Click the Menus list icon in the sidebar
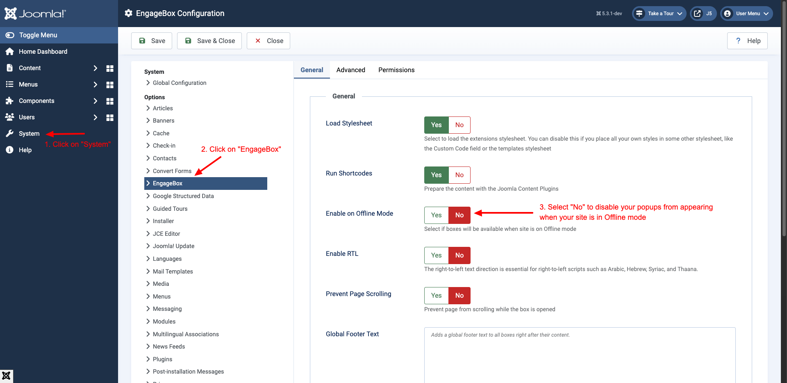The width and height of the screenshot is (787, 383). click(x=10, y=84)
